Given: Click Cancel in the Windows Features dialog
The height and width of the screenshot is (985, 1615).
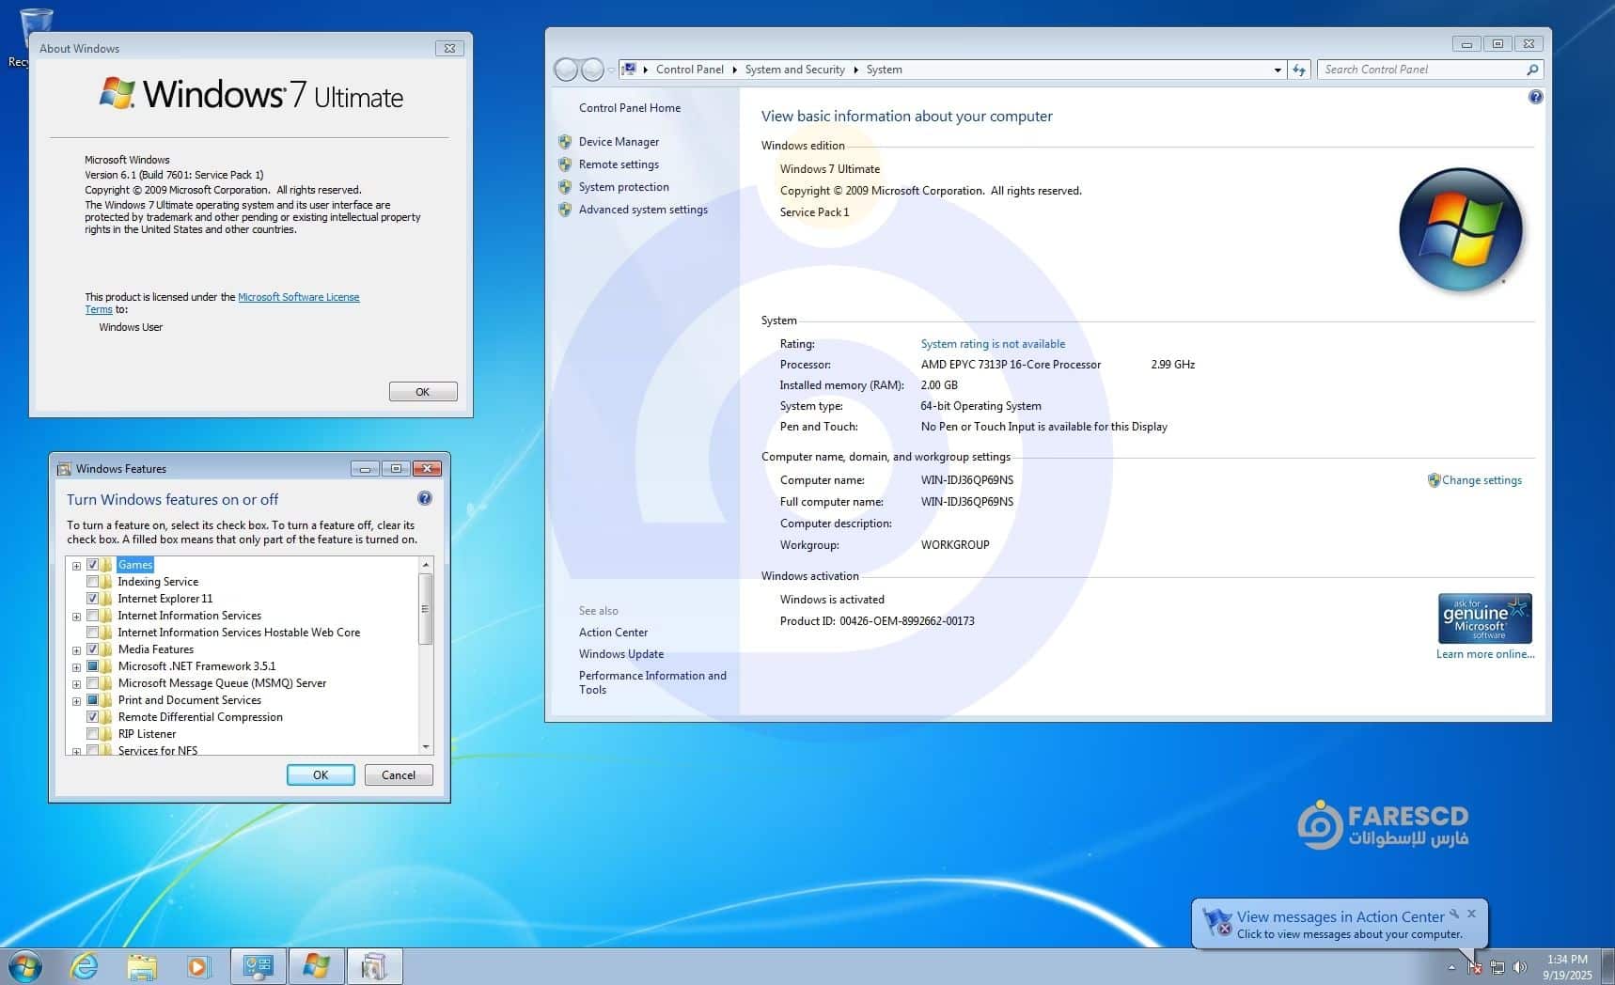Looking at the screenshot, I should pyautogui.click(x=398, y=775).
